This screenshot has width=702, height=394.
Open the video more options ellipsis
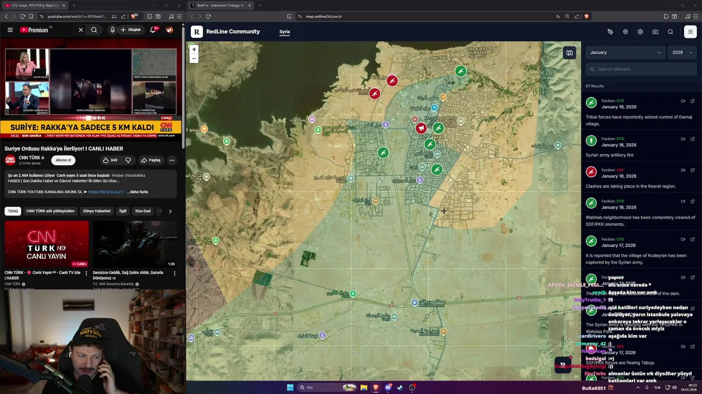coord(172,160)
